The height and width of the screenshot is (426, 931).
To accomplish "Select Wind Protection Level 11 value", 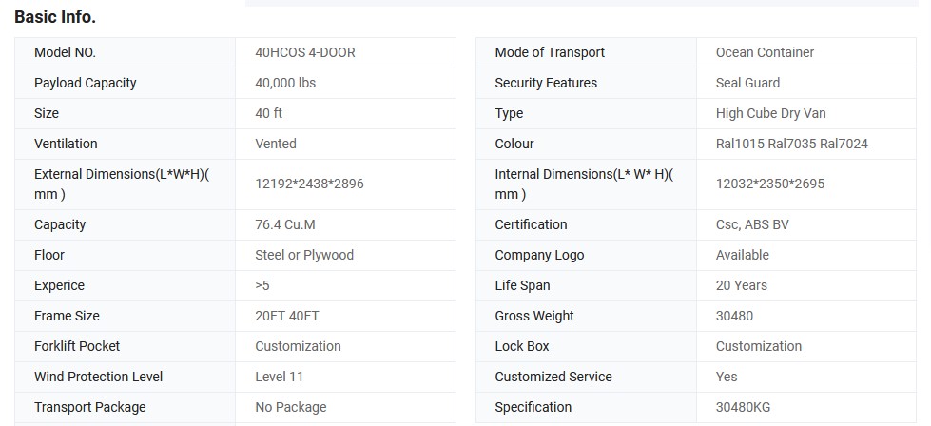I will point(280,377).
